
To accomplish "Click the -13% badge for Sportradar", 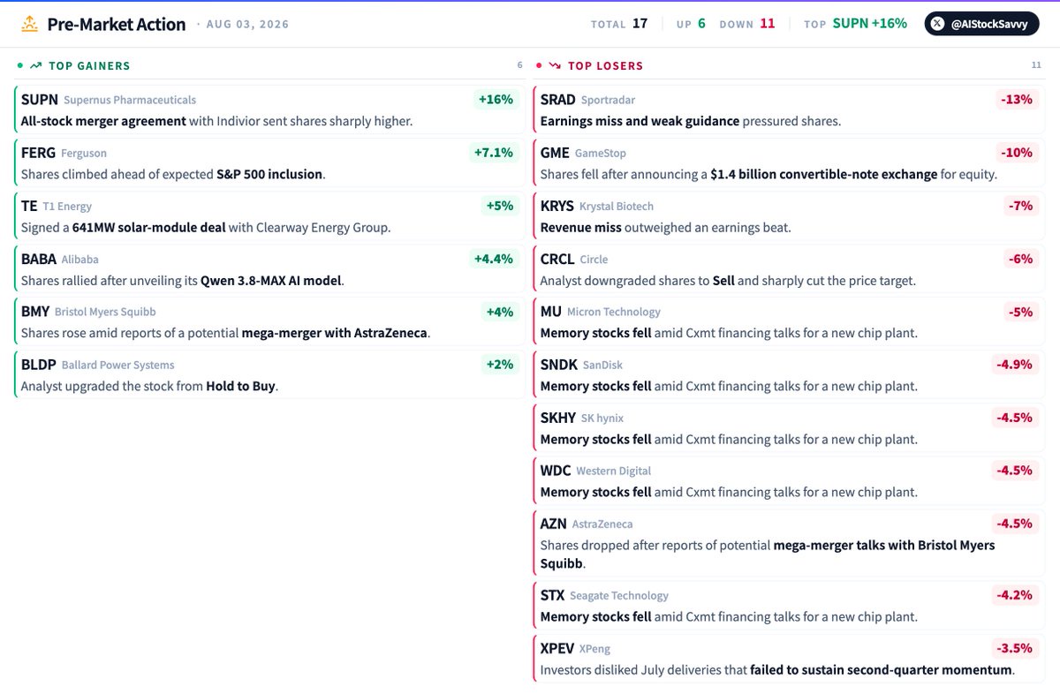I will tap(1016, 100).
